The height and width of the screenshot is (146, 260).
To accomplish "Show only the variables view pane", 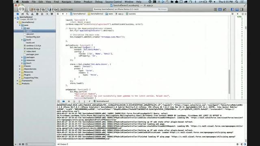I will [x=242, y=144].
